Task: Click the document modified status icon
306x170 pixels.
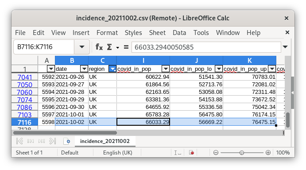Action: click(x=191, y=152)
